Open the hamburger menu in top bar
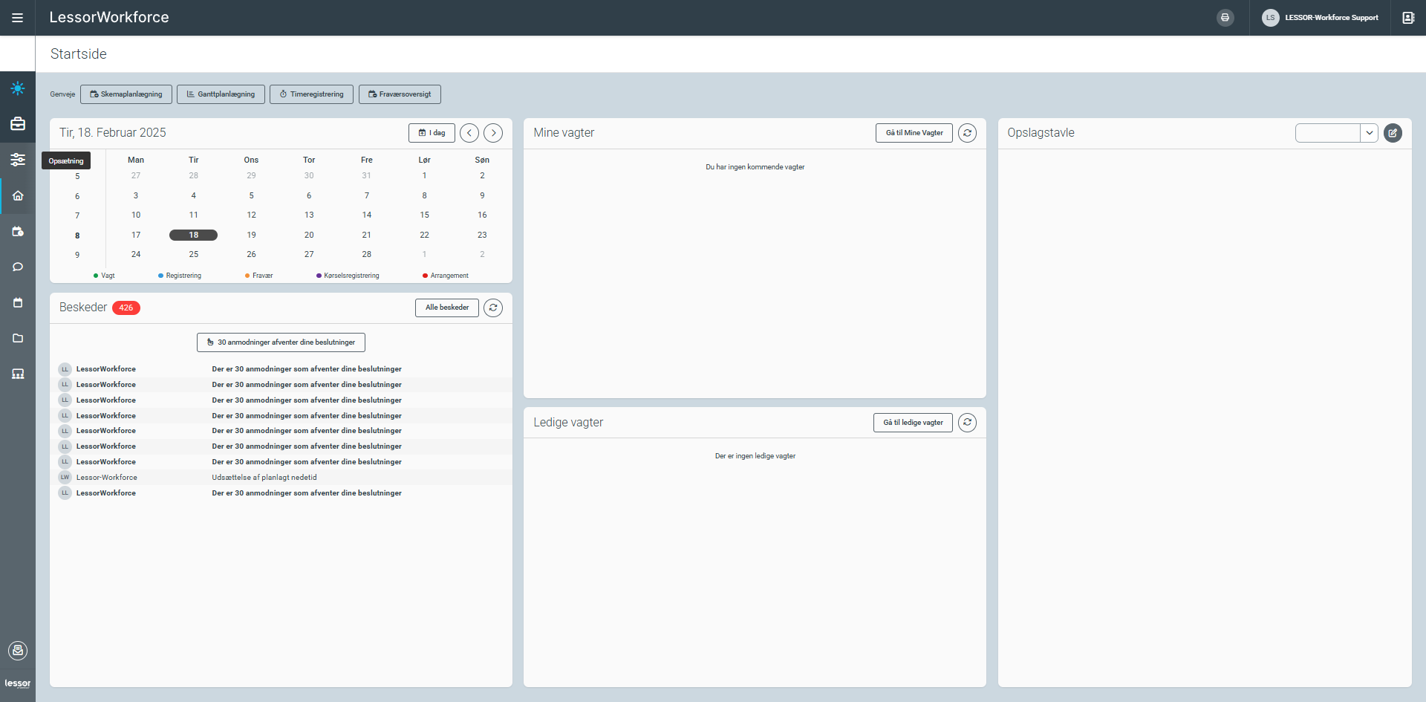1426x702 pixels. coord(17,18)
